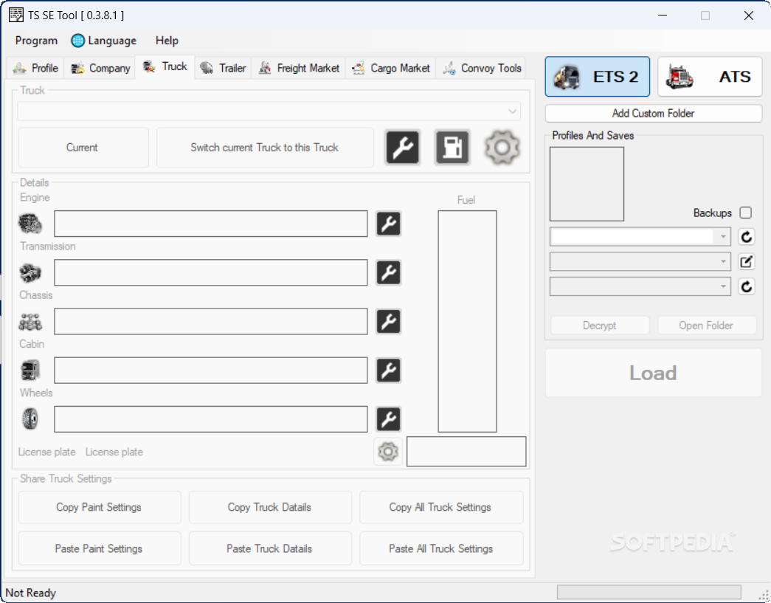Image resolution: width=771 pixels, height=603 pixels.
Task: Click the transmission part icon
Action: click(x=30, y=273)
